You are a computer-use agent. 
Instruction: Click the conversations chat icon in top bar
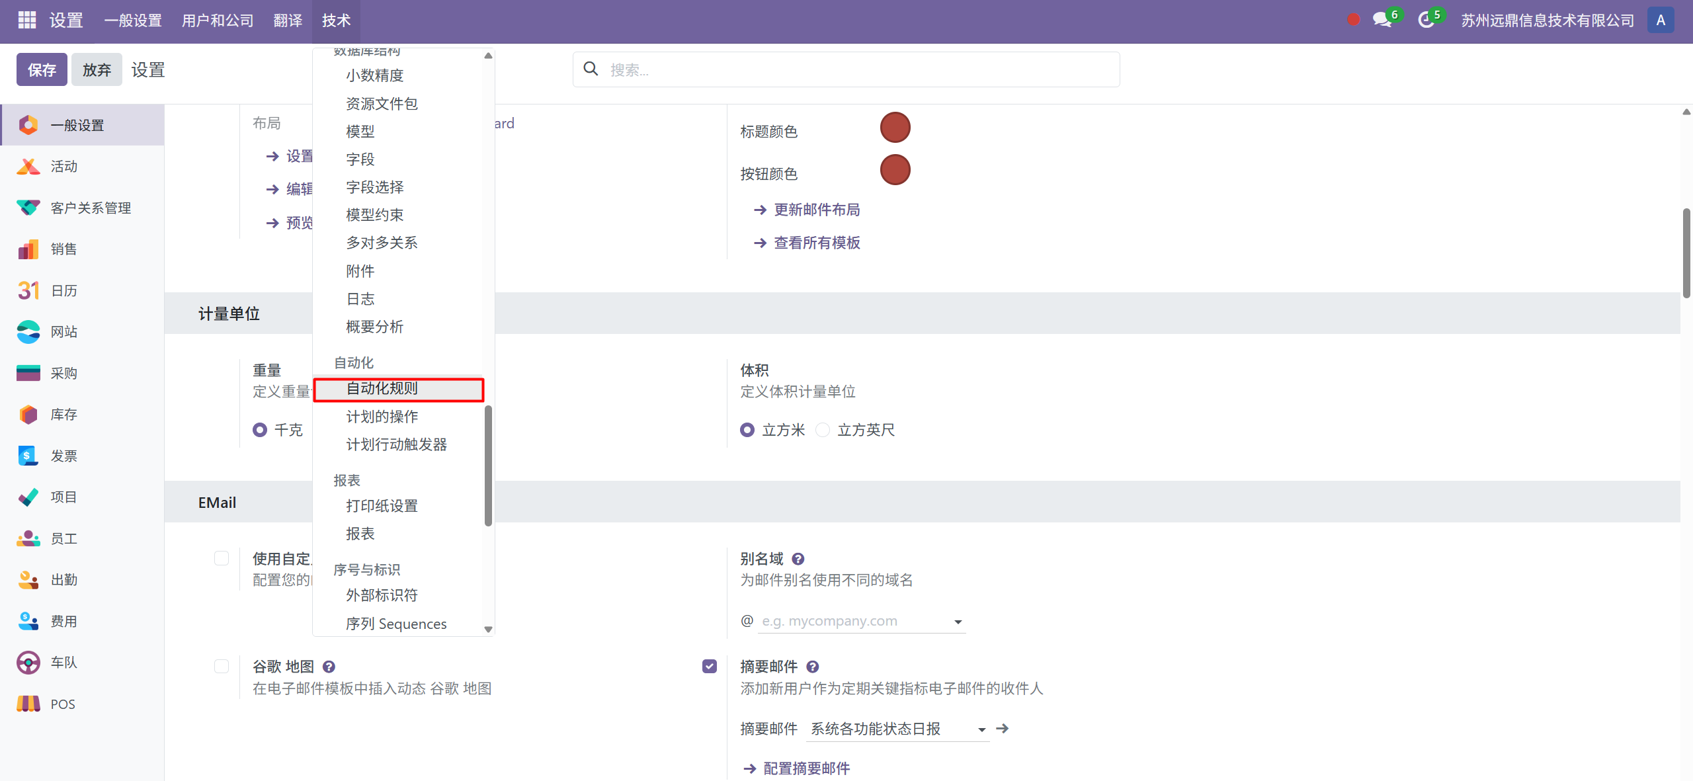coord(1382,21)
